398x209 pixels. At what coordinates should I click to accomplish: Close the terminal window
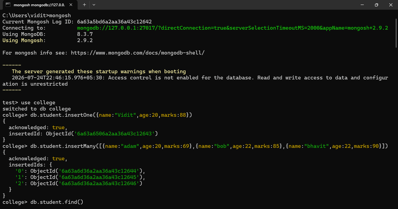[x=391, y=5]
